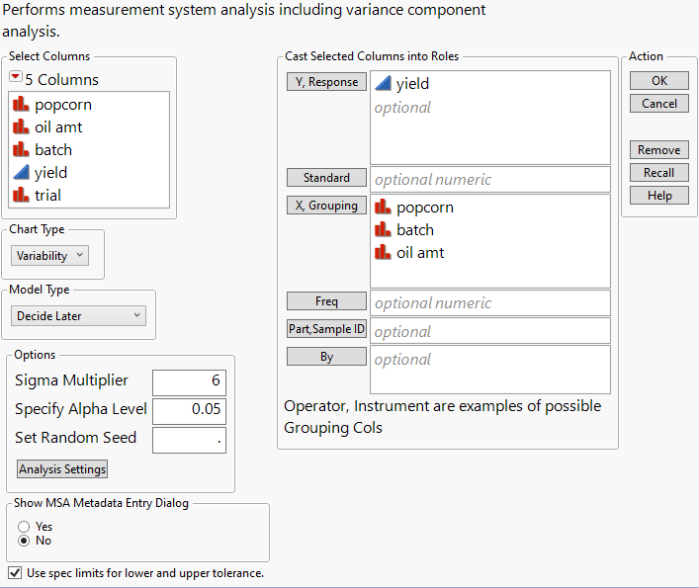Open the 5 Columns red triangle menu

[x=16, y=79]
